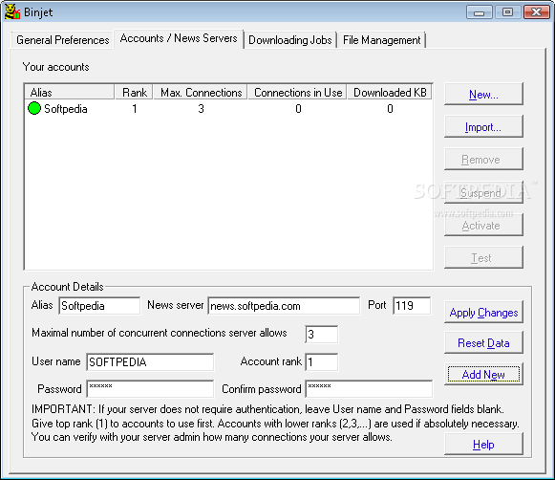
Task: Click the Alias input field containing Softpedia
Action: [x=99, y=306]
